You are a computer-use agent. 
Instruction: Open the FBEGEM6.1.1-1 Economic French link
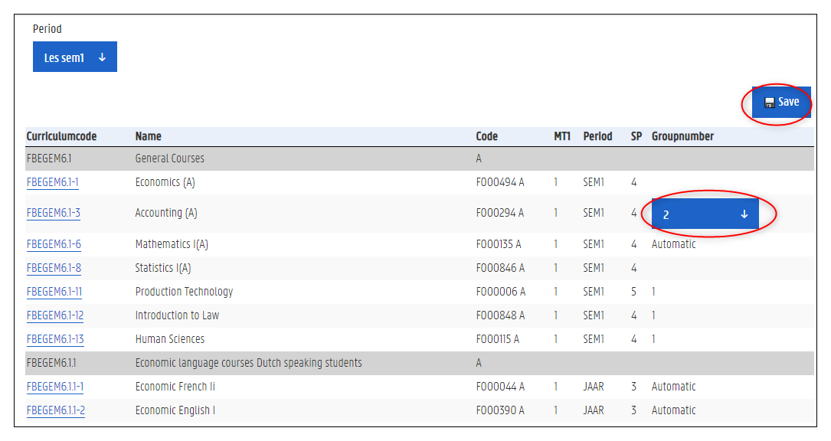click(54, 387)
